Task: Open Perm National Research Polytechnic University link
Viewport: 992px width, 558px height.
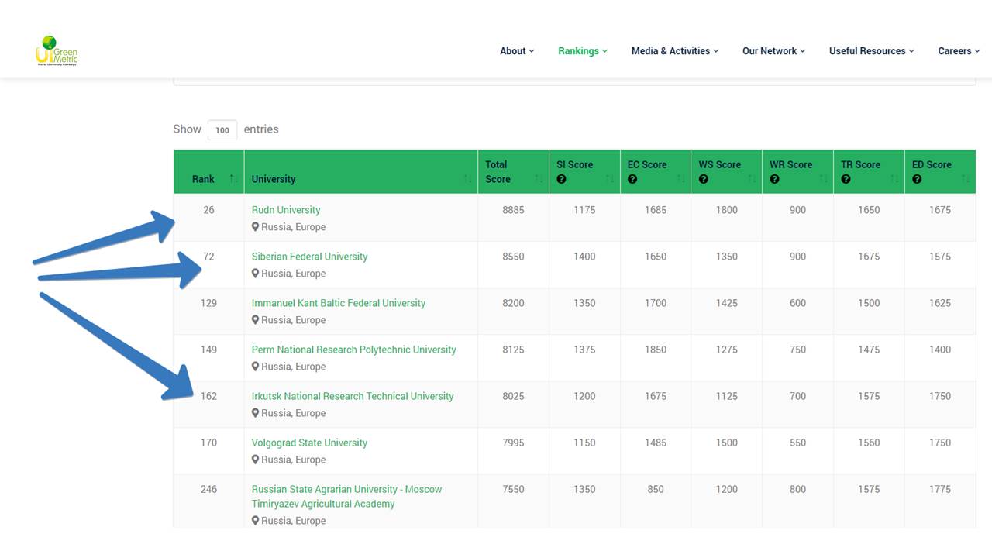Action: coord(354,350)
